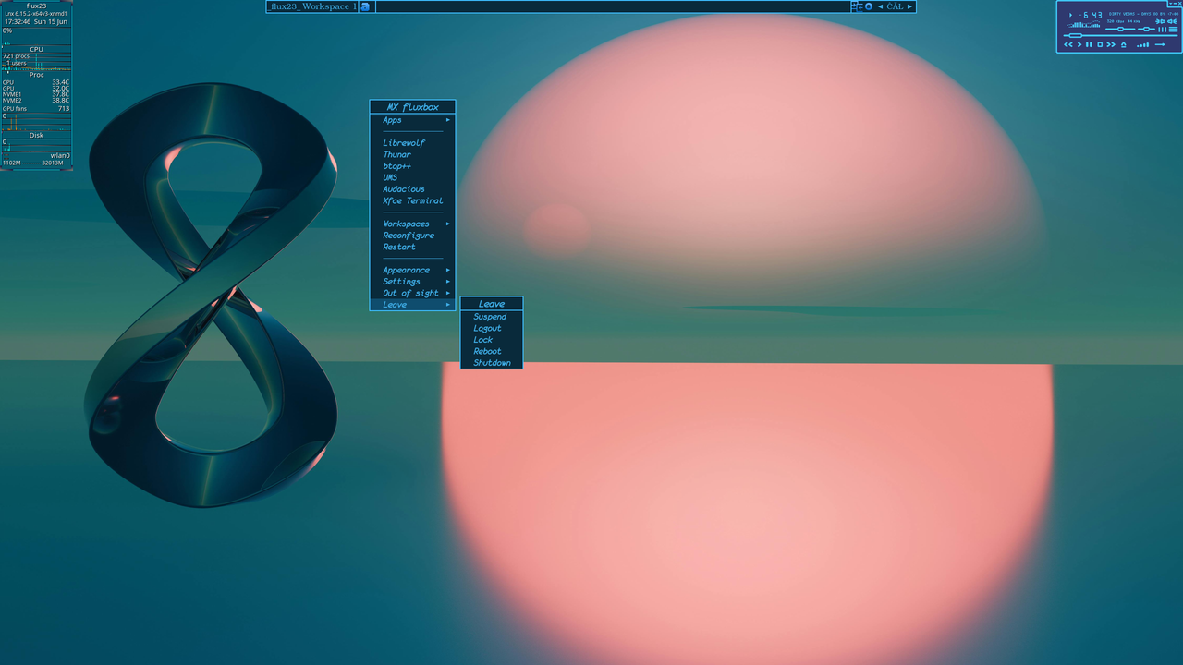
Task: Expand the Workspaces submenu
Action: (412, 224)
